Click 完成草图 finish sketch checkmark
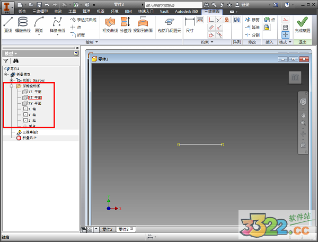The image size is (318, 242). 303,25
